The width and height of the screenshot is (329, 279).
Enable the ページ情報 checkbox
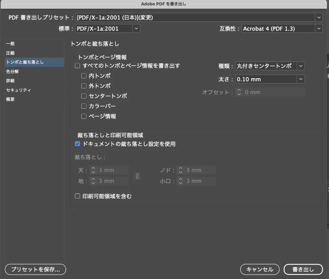coord(84,116)
